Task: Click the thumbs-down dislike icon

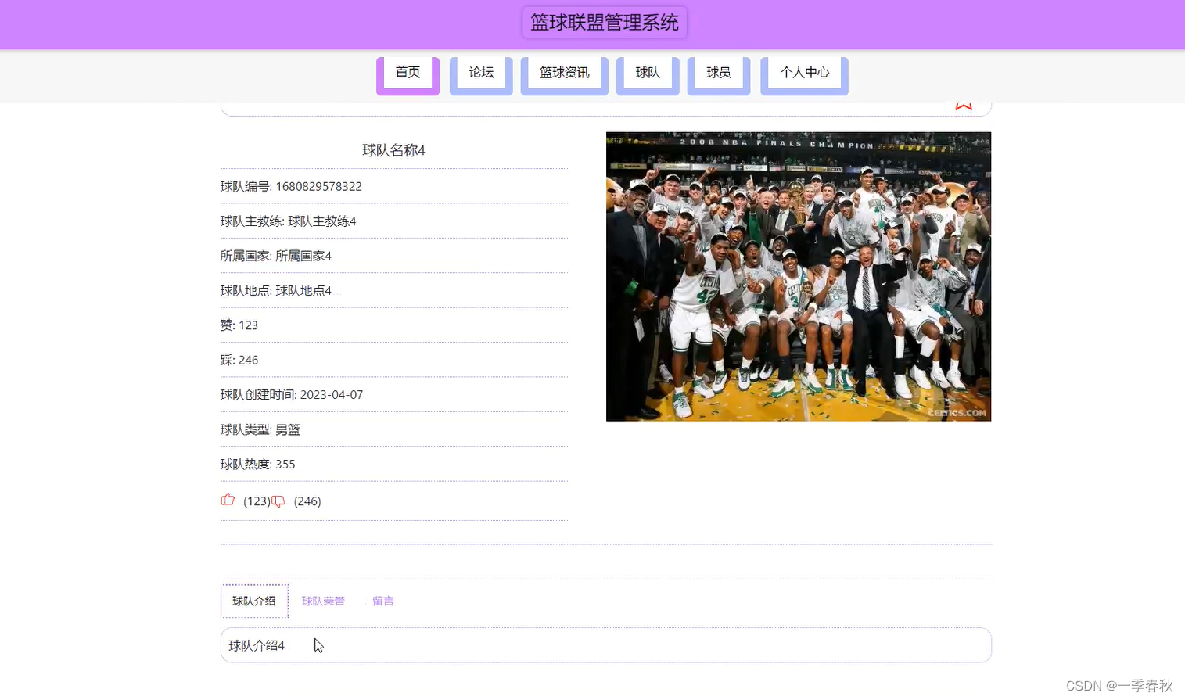Action: (278, 501)
